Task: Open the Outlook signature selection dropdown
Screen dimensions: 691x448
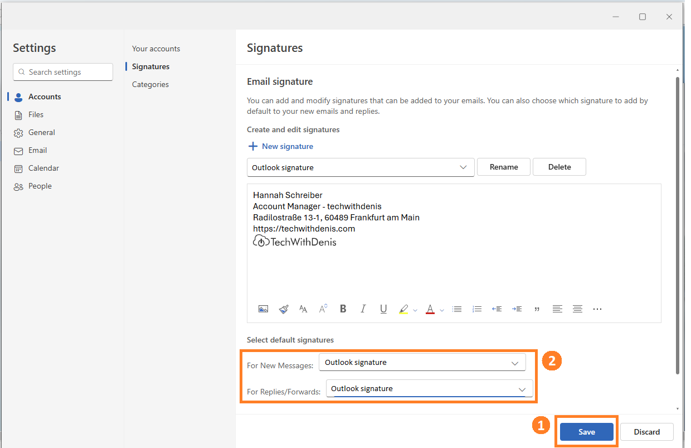Action: point(361,167)
